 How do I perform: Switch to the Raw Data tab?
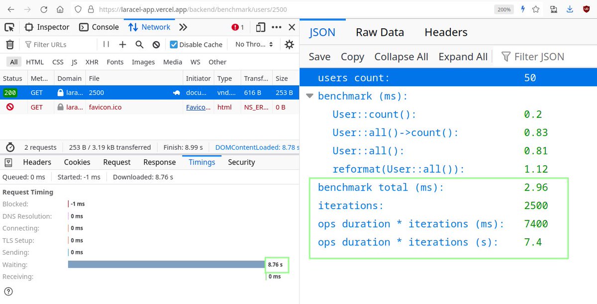coord(380,33)
